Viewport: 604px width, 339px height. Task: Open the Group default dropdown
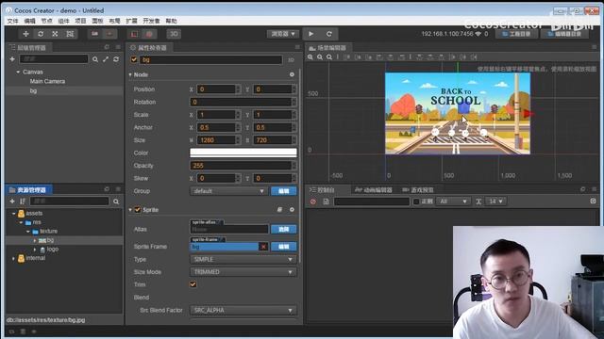(x=228, y=191)
